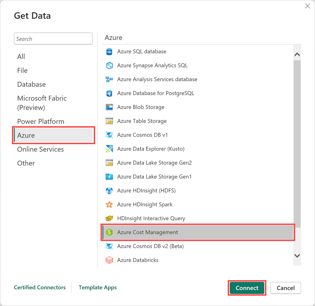Image resolution: width=315 pixels, height=306 pixels.
Task: Click the Azure Data Lake Storage Gen2 icon
Action: coord(109,163)
